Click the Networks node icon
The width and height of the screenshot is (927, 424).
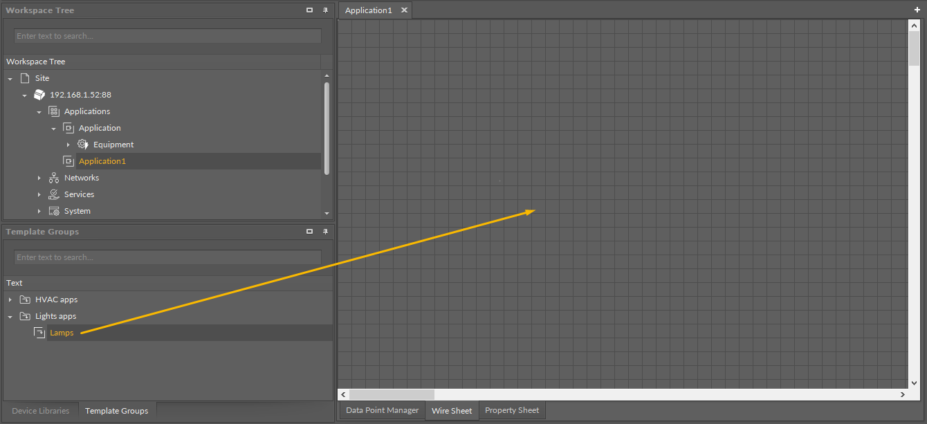pos(54,178)
